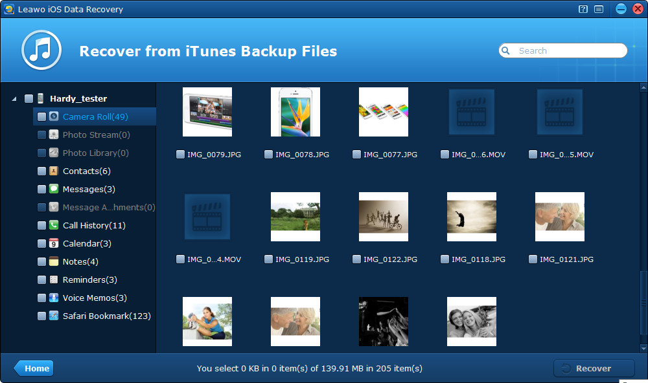This screenshot has height=383, width=648.
Task: Open Camera Roll(49) category
Action: pyautogui.click(x=95, y=117)
